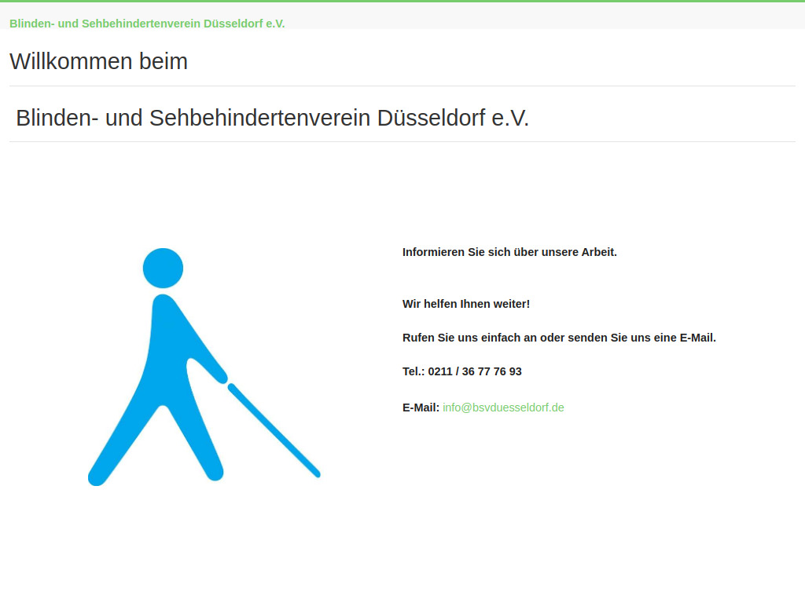The width and height of the screenshot is (805, 603).
Task: Click the main 'Blinden- und Sehbehindertenverein Düsseldorf e.V.' heading
Action: click(x=272, y=118)
